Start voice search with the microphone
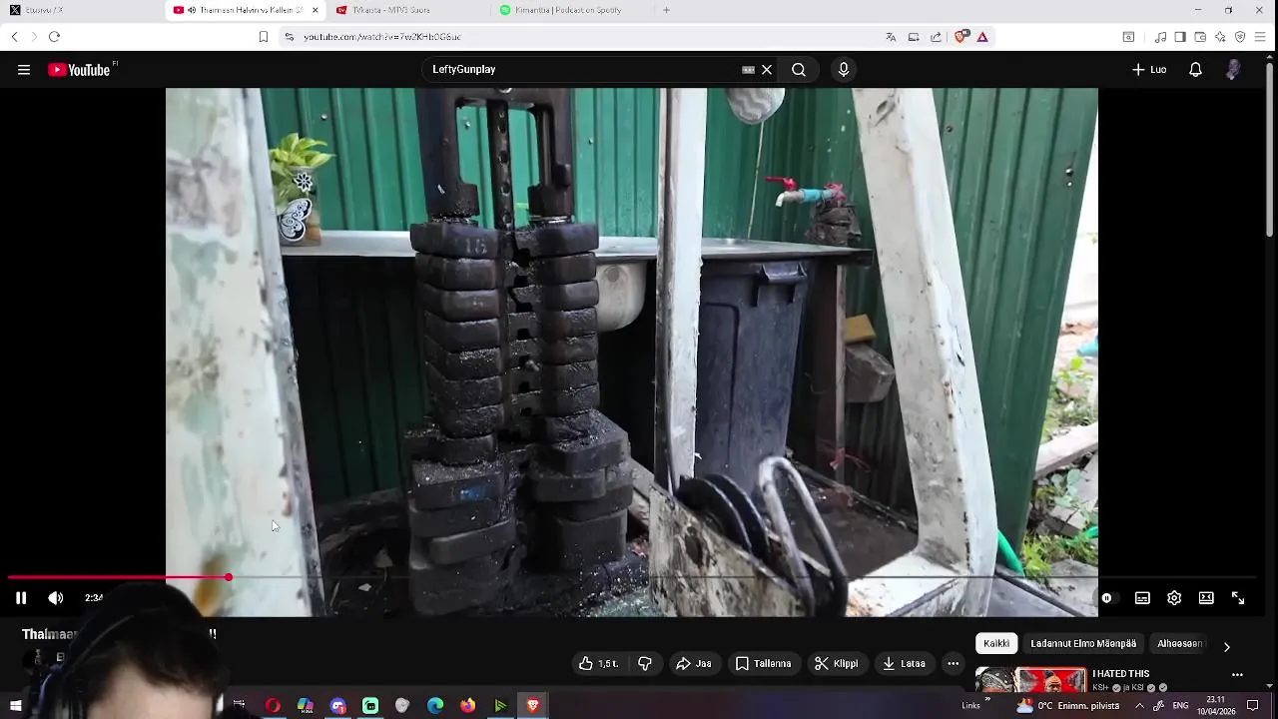The height and width of the screenshot is (719, 1278). (x=844, y=70)
